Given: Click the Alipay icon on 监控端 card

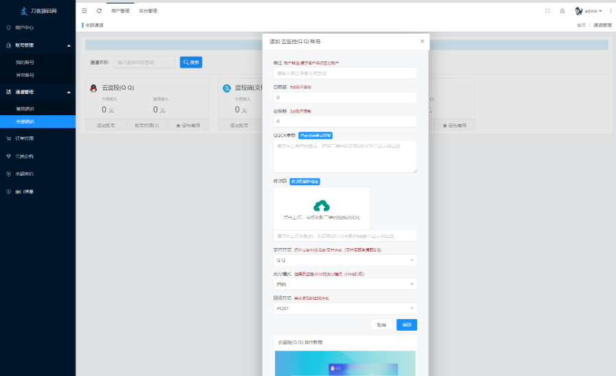Looking at the screenshot, I should pyautogui.click(x=226, y=88).
